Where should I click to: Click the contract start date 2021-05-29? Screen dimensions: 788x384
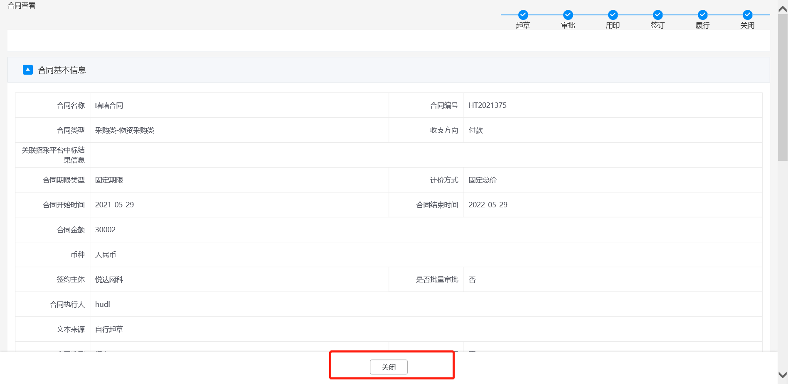(114, 205)
